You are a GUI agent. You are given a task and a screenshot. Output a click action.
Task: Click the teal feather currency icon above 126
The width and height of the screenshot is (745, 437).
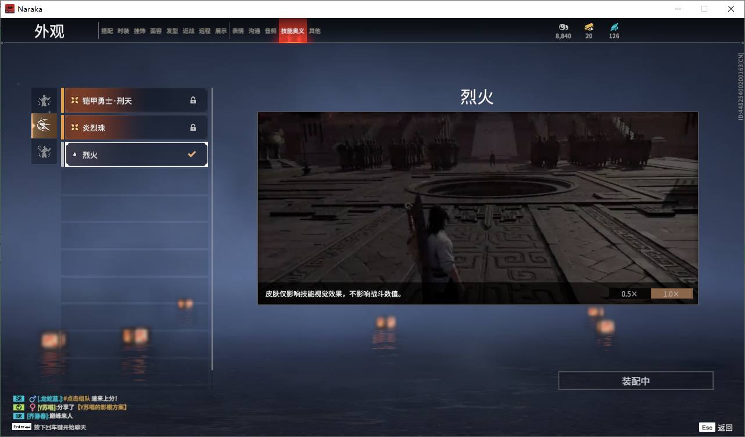614,27
